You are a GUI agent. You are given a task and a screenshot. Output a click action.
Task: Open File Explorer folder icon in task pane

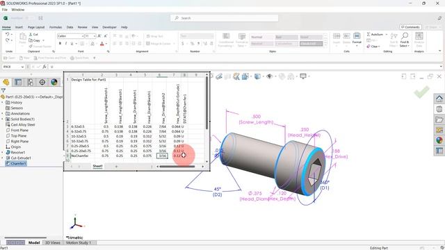coord(439,119)
